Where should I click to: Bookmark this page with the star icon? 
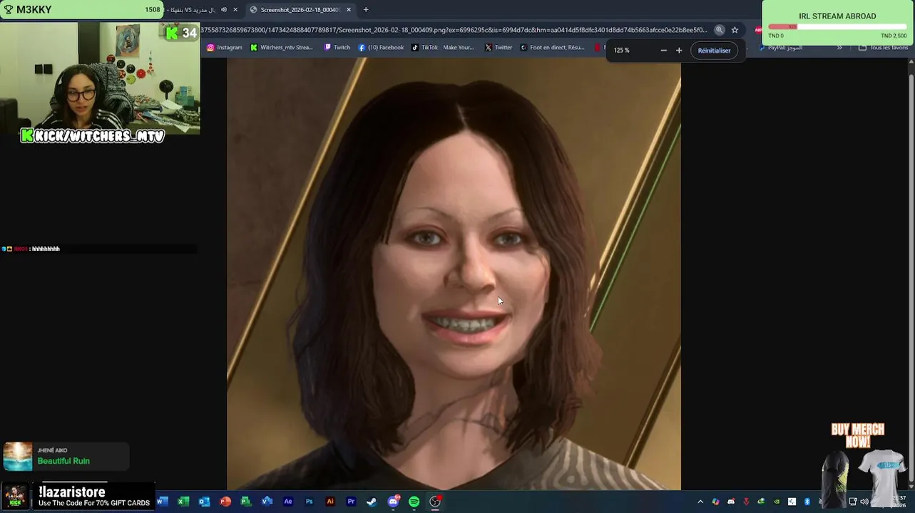pos(735,30)
